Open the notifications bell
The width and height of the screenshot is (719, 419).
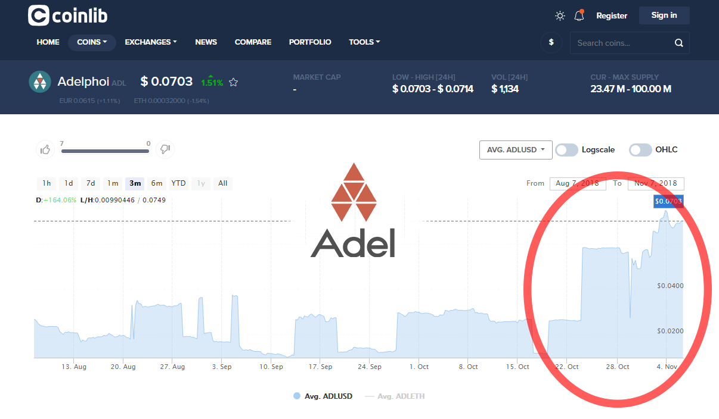[x=579, y=15]
